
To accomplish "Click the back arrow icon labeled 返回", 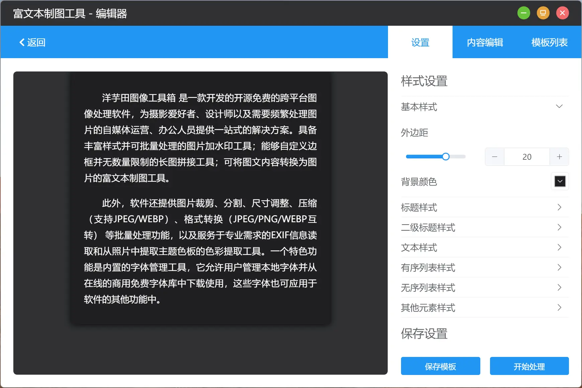I will [x=22, y=42].
